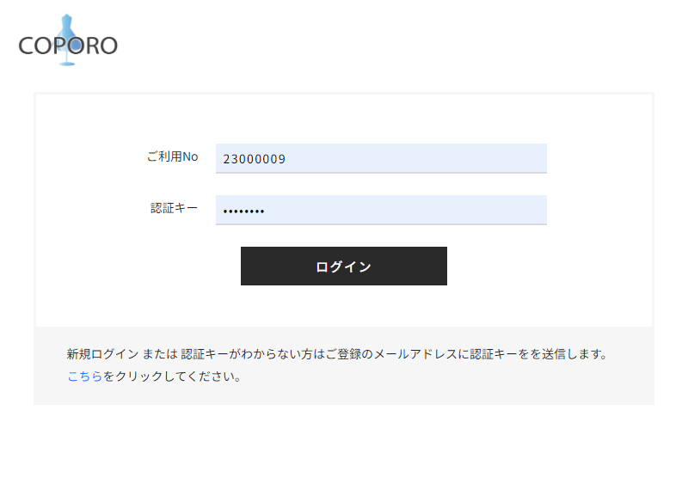The width and height of the screenshot is (688, 490).
Task: Click the をクリックしてください text
Action: tap(171, 377)
